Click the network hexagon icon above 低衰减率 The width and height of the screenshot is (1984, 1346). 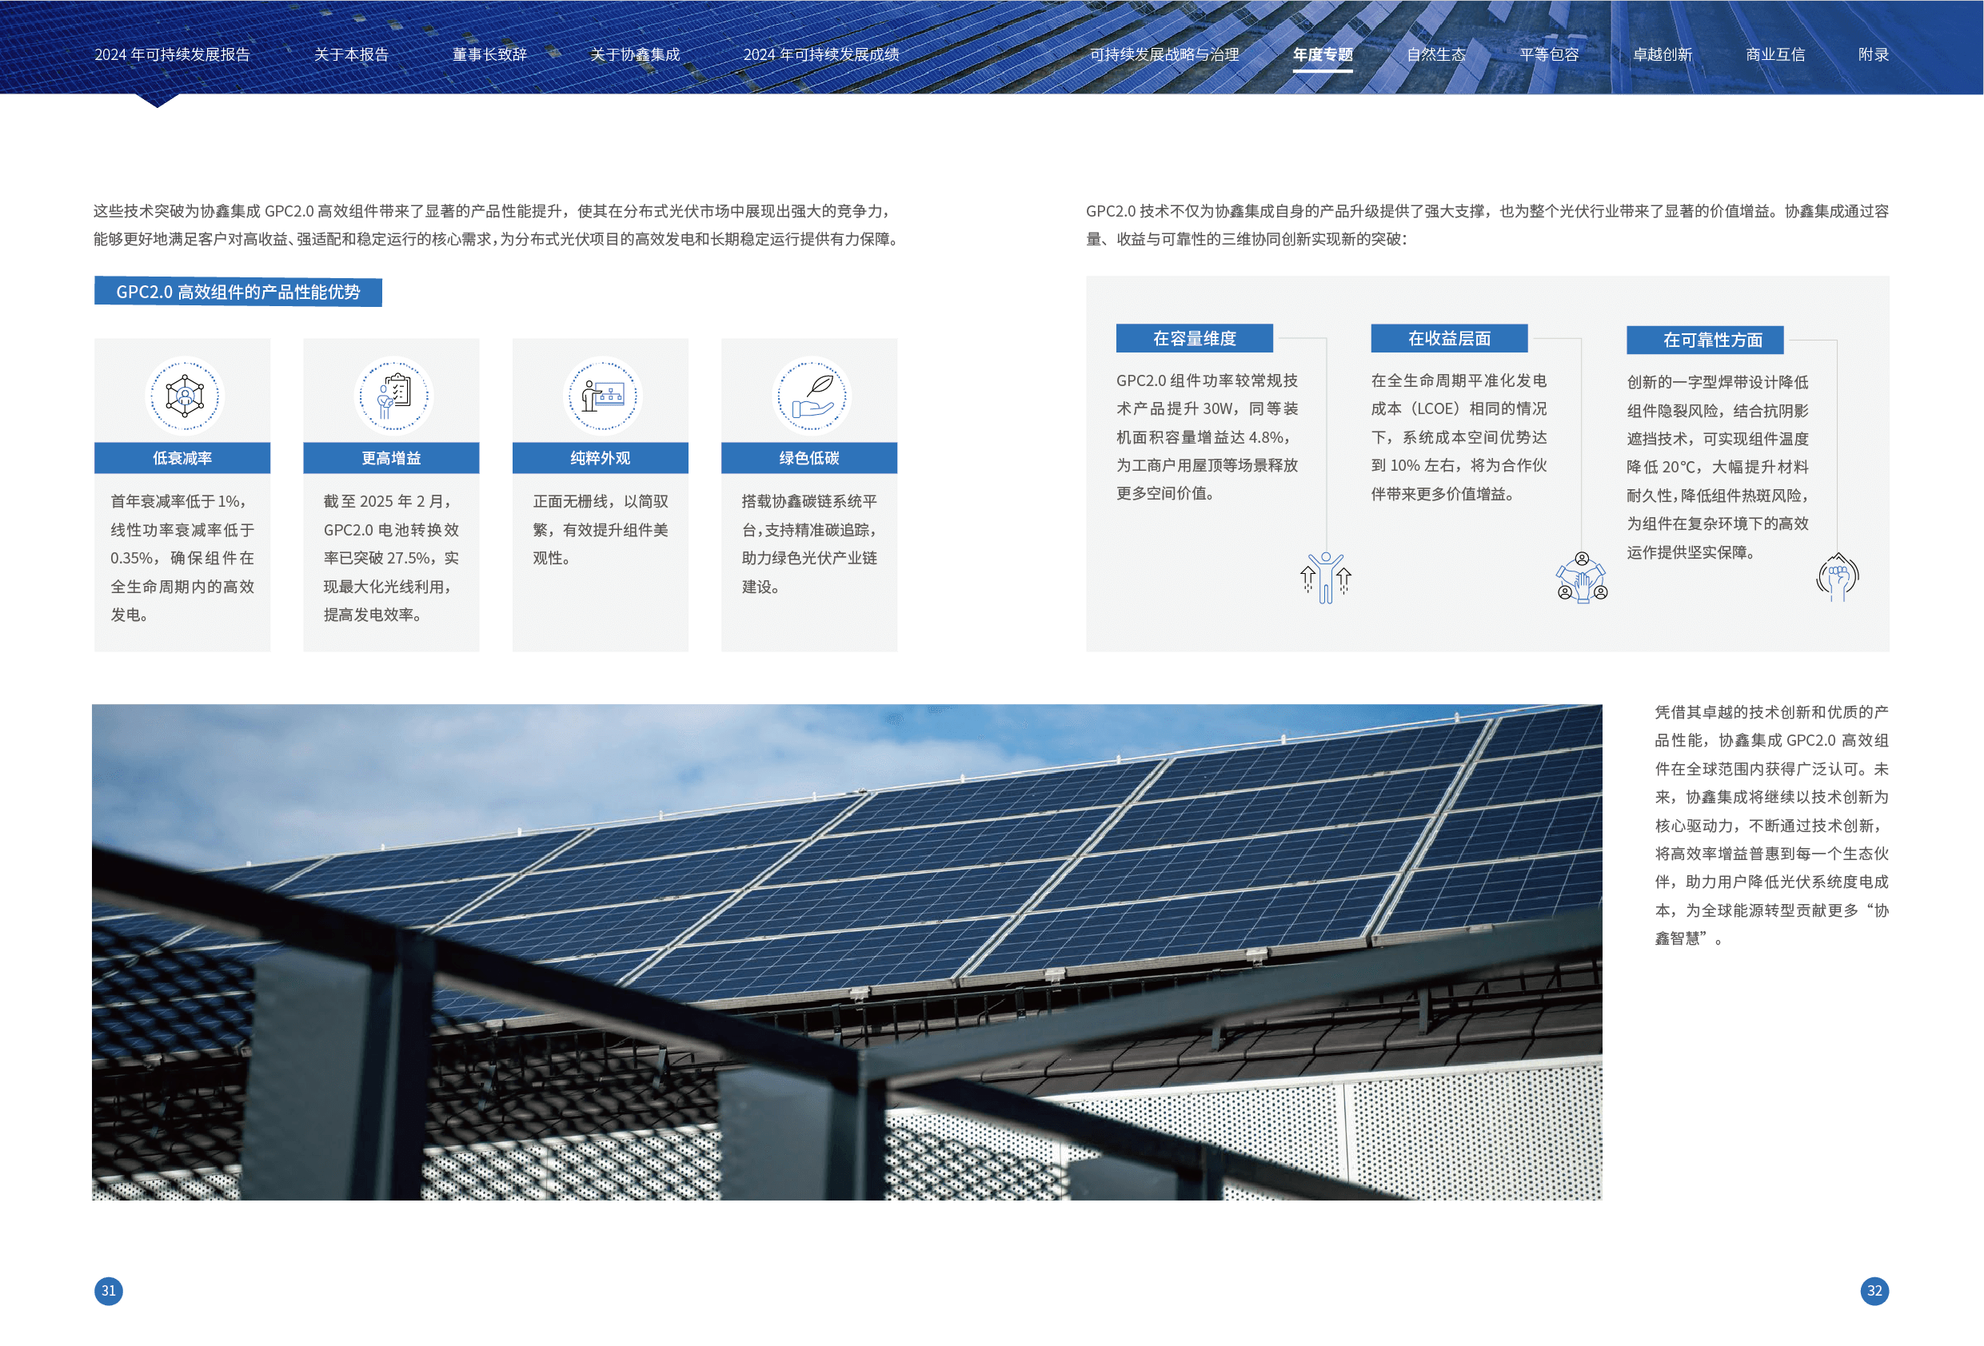point(185,396)
